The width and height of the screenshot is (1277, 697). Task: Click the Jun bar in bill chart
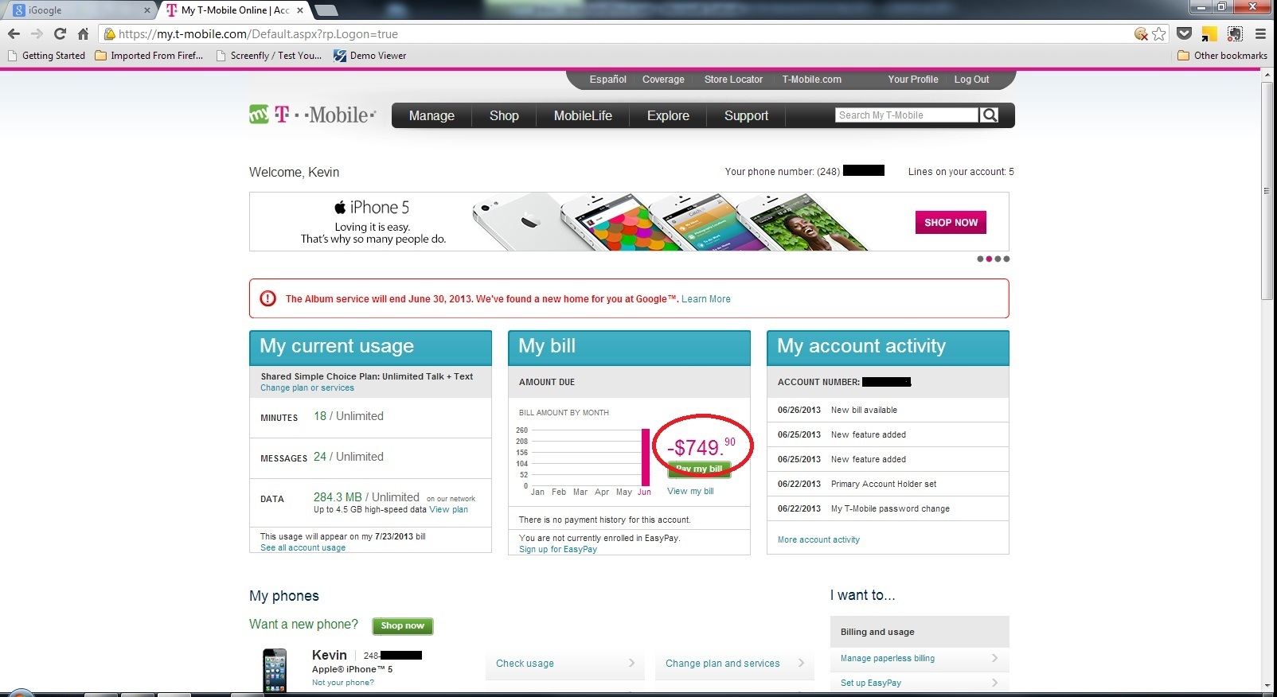646,458
